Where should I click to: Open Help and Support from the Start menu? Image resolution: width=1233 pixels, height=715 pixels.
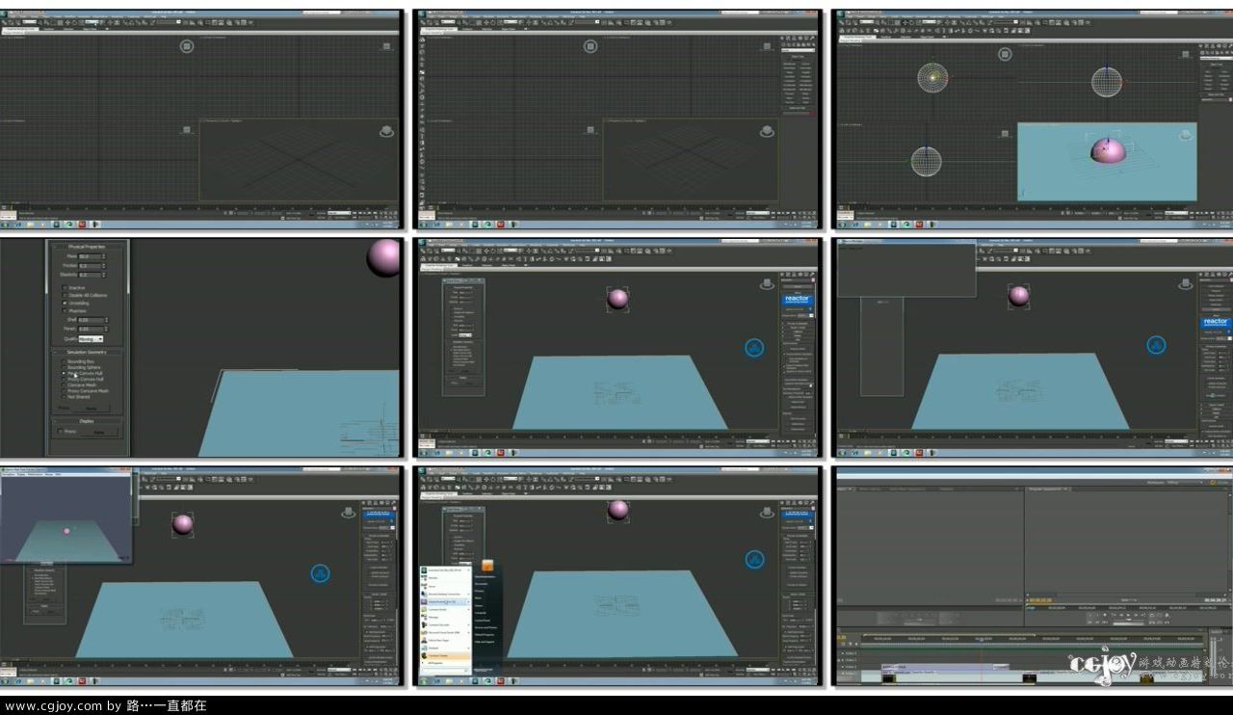485,642
